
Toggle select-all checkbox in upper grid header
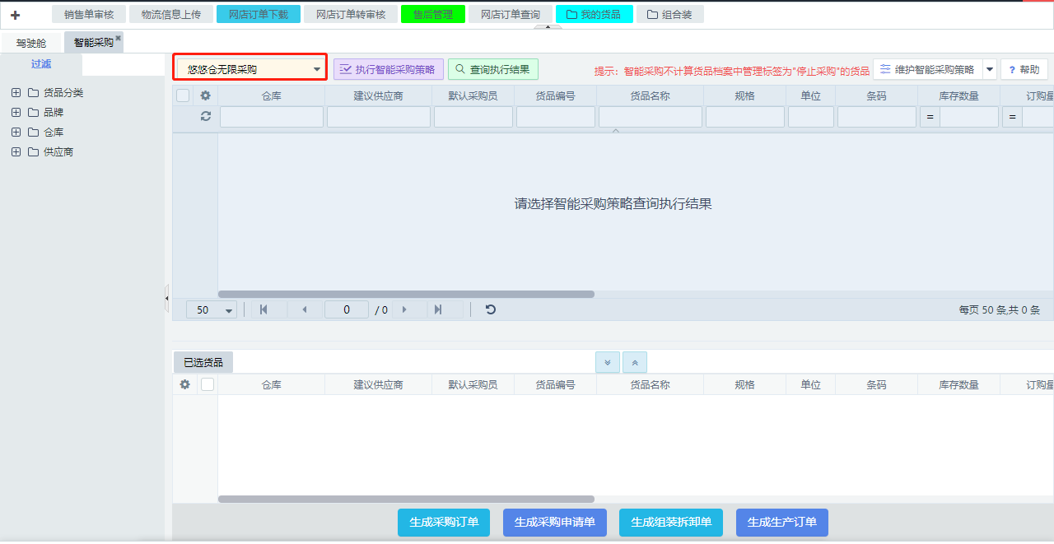(183, 95)
